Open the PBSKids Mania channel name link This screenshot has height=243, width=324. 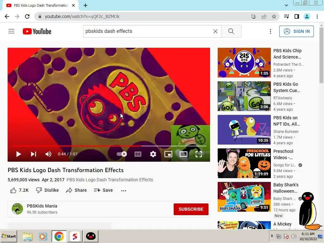point(42,206)
